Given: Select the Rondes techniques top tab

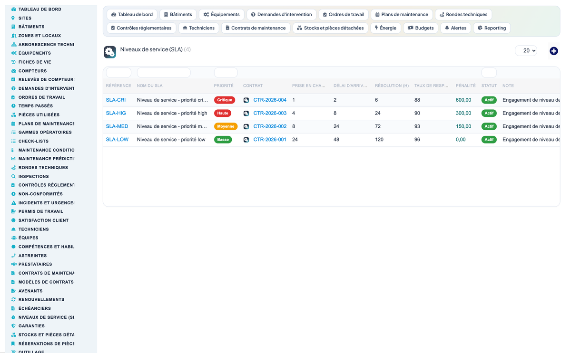Looking at the screenshot, I should [463, 15].
